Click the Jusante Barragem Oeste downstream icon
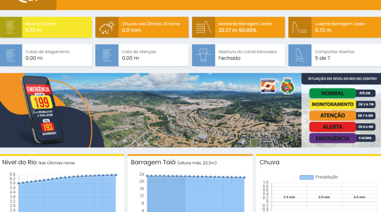The width and height of the screenshot is (381, 212). point(300,27)
